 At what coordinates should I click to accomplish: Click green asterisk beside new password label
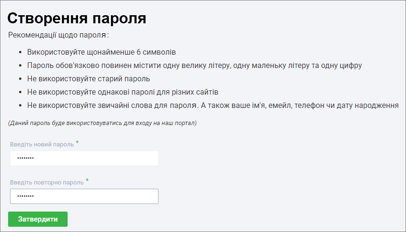[77, 142]
